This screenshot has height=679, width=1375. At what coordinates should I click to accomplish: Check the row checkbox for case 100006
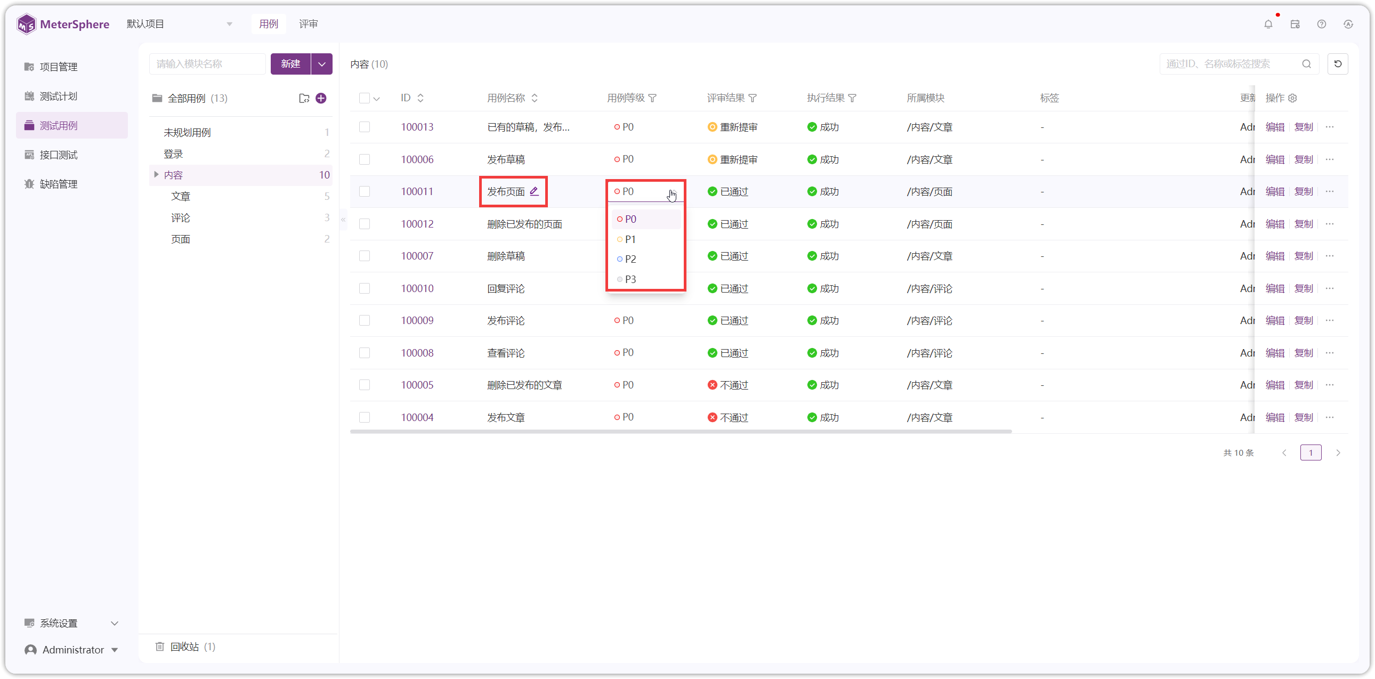365,159
